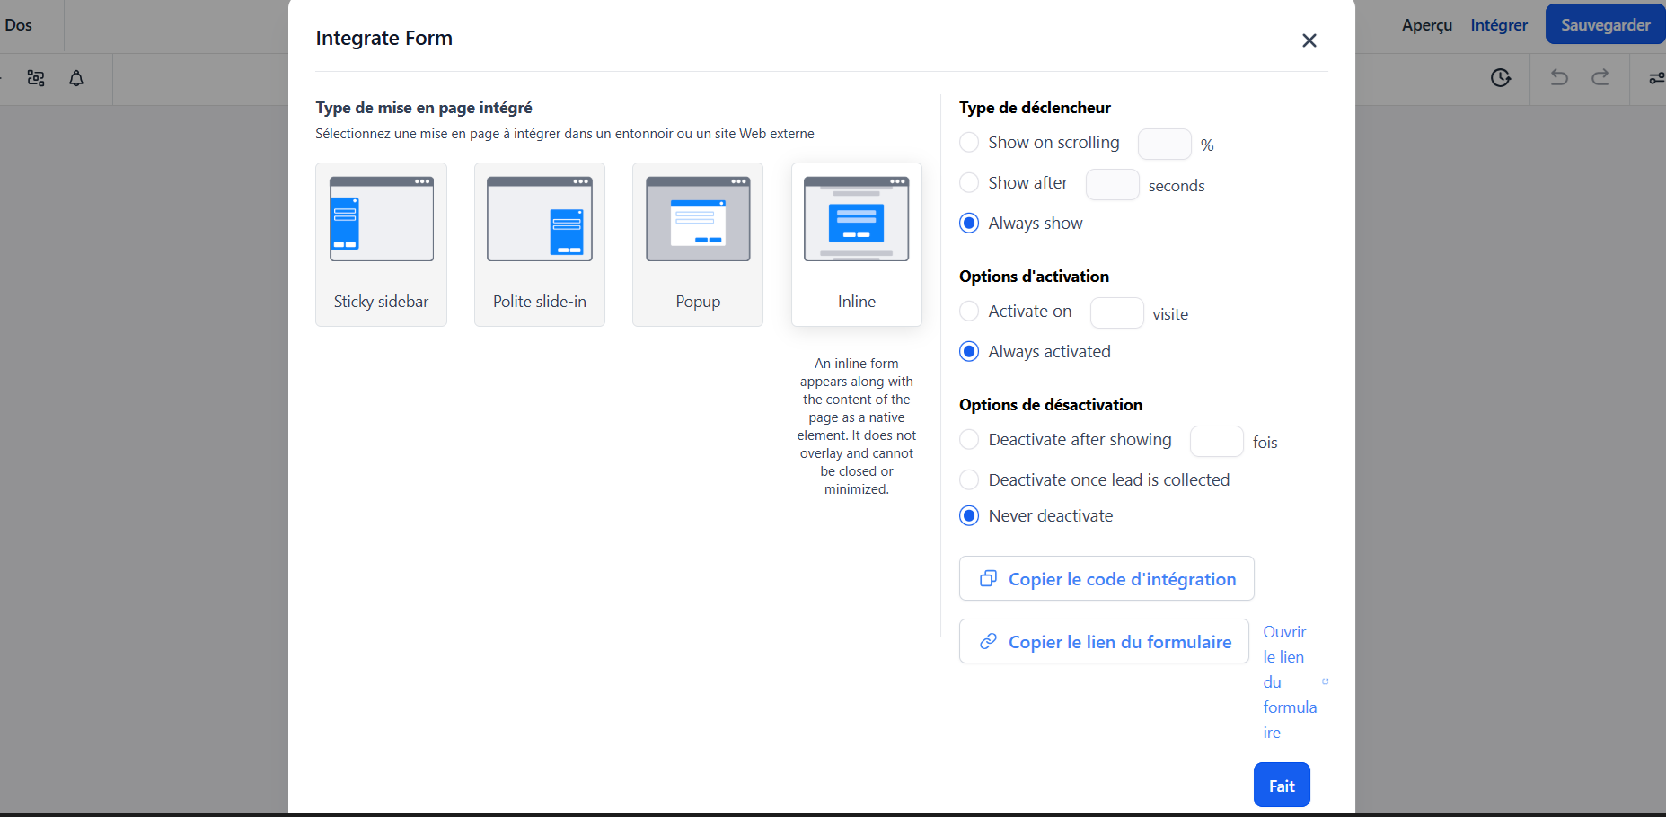
Task: Select Show after seconds radio
Action: tap(969, 183)
